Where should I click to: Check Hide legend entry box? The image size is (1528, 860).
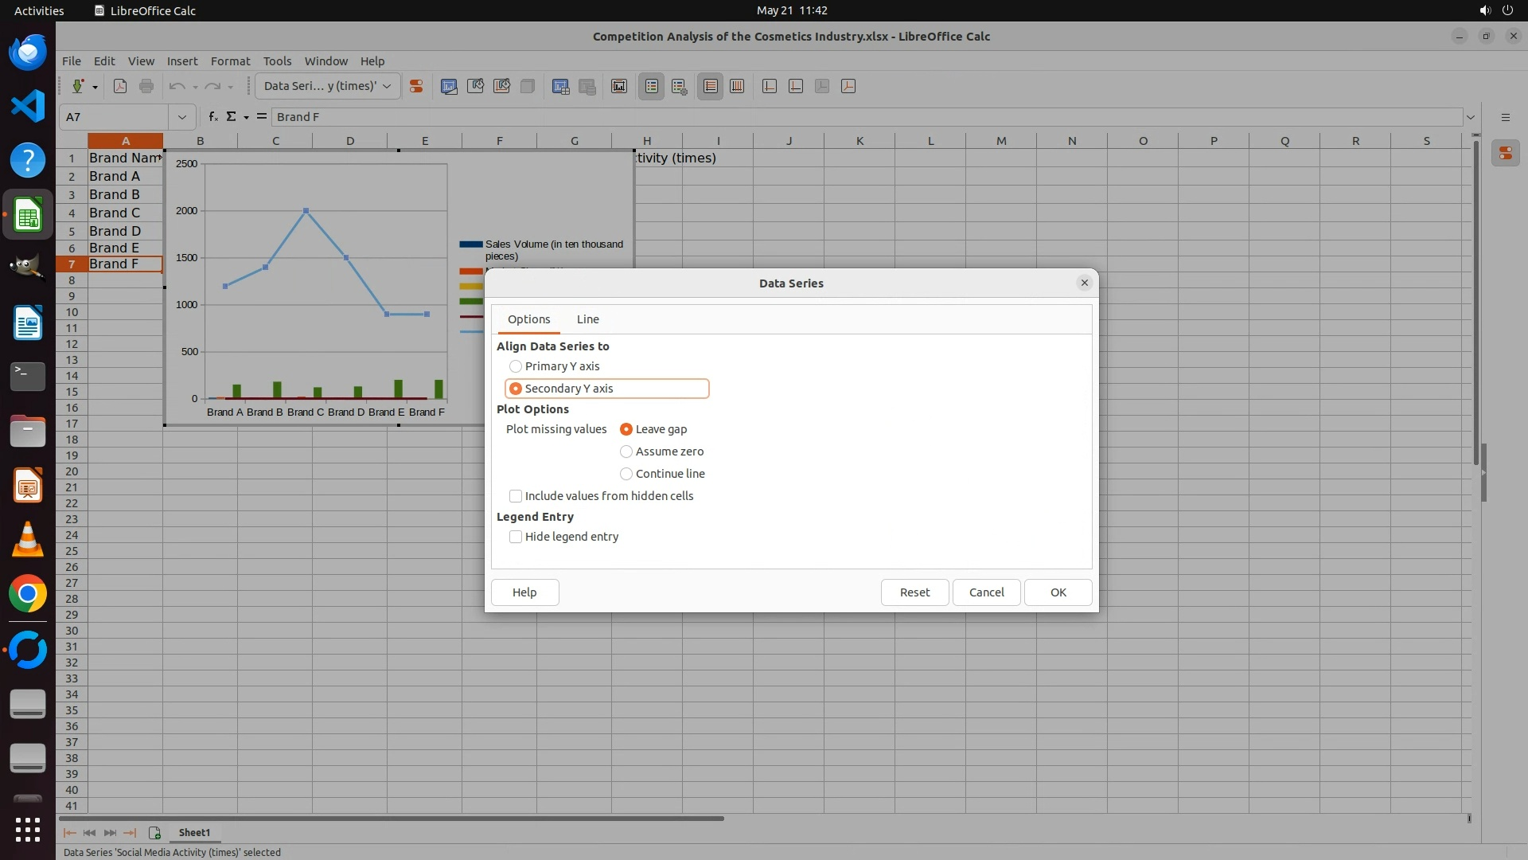516,537
